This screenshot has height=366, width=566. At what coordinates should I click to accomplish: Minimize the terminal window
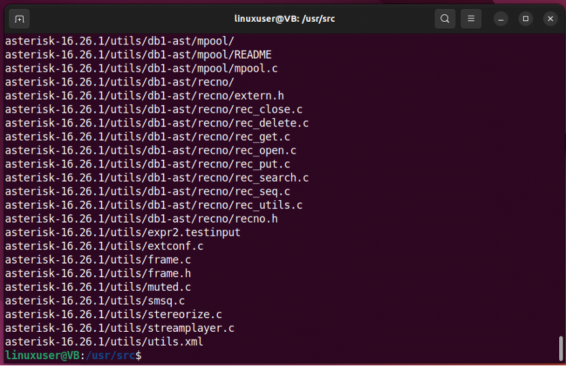click(x=501, y=19)
